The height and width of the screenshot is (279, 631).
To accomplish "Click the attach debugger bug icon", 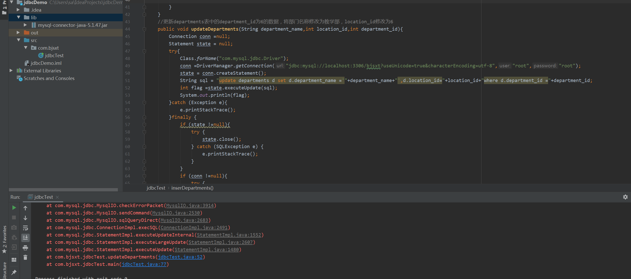I will (x=14, y=237).
